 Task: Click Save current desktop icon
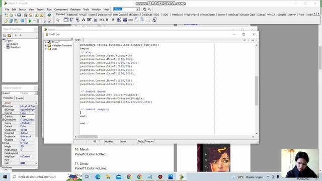(x=144, y=9)
